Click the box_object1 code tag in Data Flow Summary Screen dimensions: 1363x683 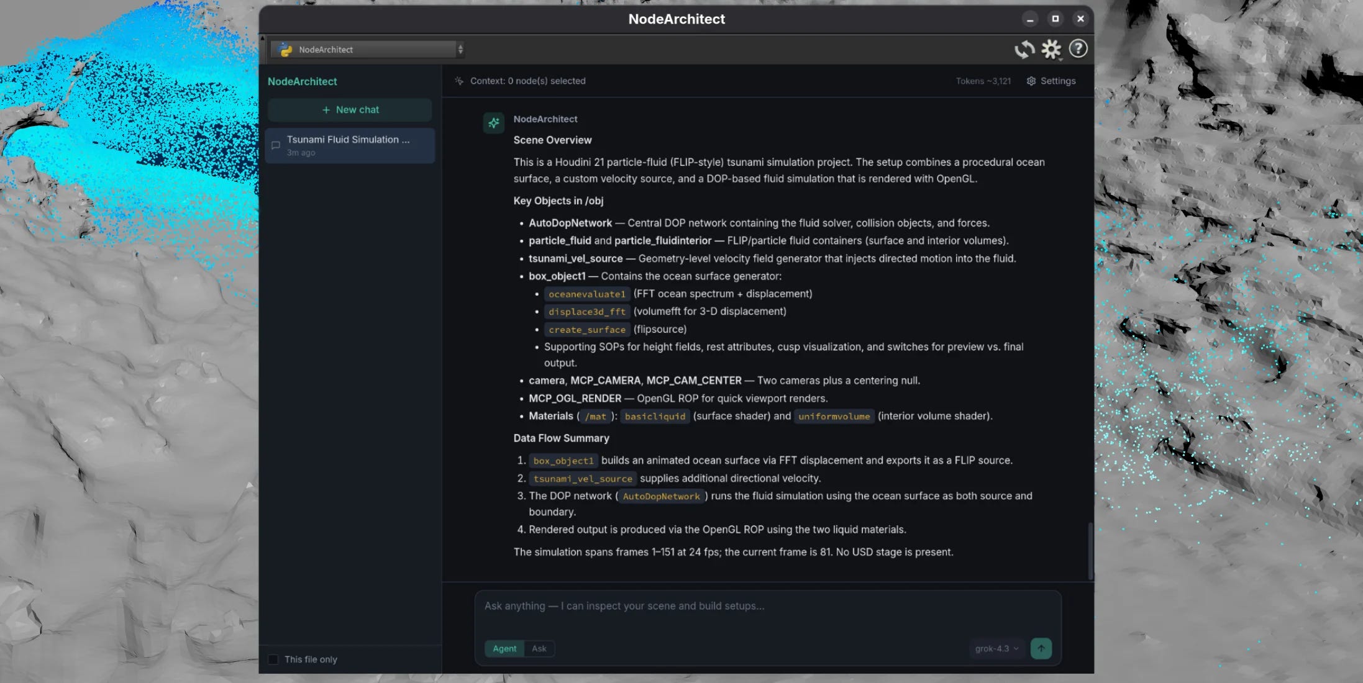point(563,461)
